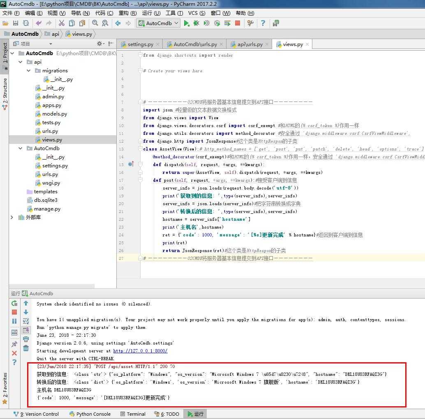This screenshot has height=419, width=425.
Task: Click the project tree horizontal scrollbar
Action: click(52, 286)
